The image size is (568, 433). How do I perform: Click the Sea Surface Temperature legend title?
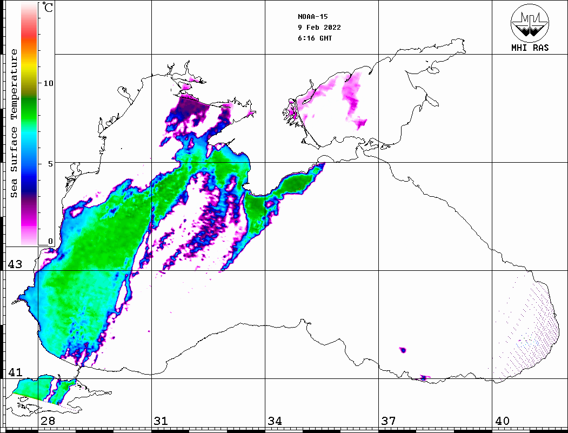point(14,124)
